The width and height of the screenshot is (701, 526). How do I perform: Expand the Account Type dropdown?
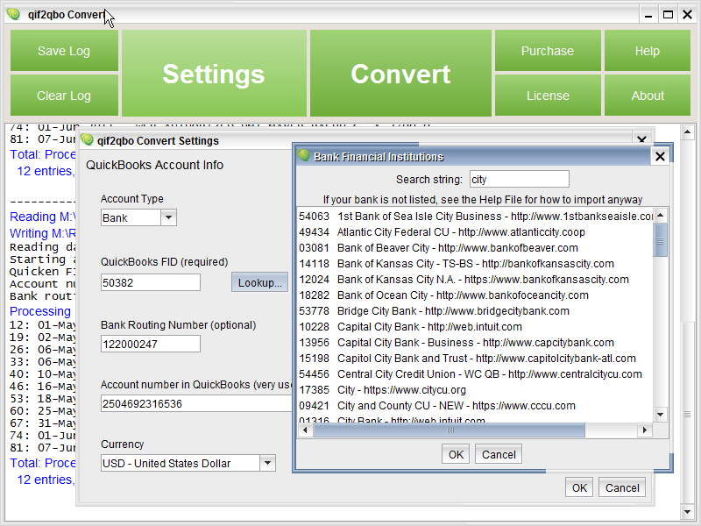coord(169,217)
